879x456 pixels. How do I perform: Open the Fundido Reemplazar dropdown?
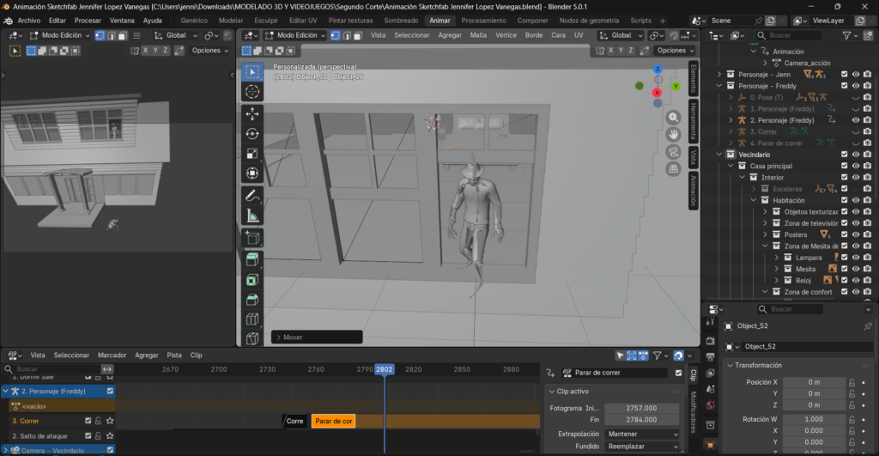click(642, 447)
